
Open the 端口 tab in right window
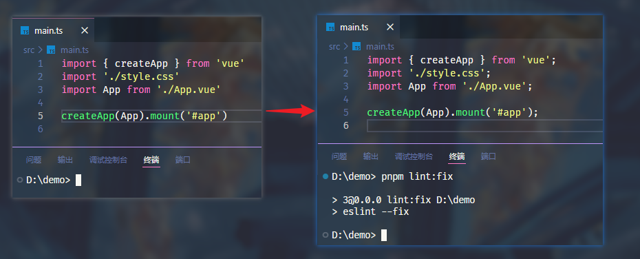[x=489, y=156]
